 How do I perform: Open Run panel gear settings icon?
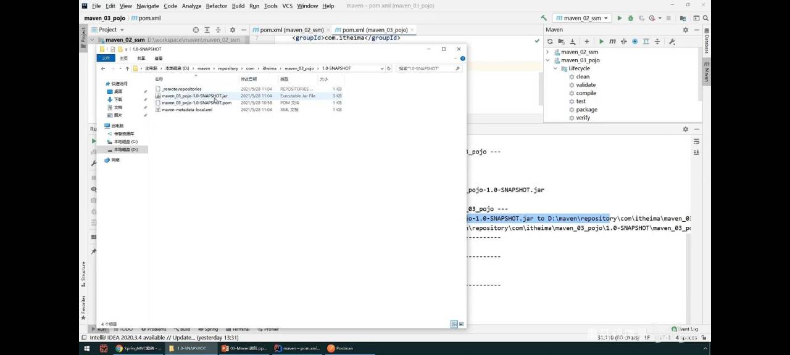point(685,129)
